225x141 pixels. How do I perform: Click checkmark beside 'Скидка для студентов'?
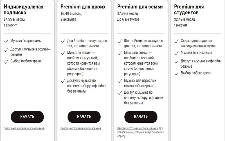click(x=176, y=41)
